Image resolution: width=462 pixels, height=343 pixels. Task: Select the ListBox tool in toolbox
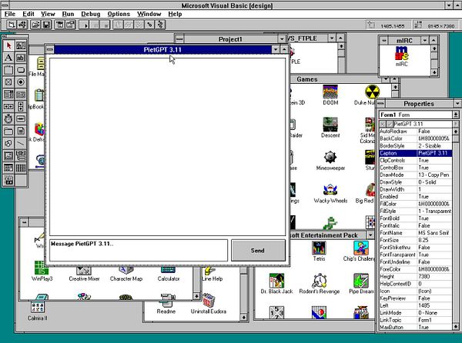coord(21,95)
